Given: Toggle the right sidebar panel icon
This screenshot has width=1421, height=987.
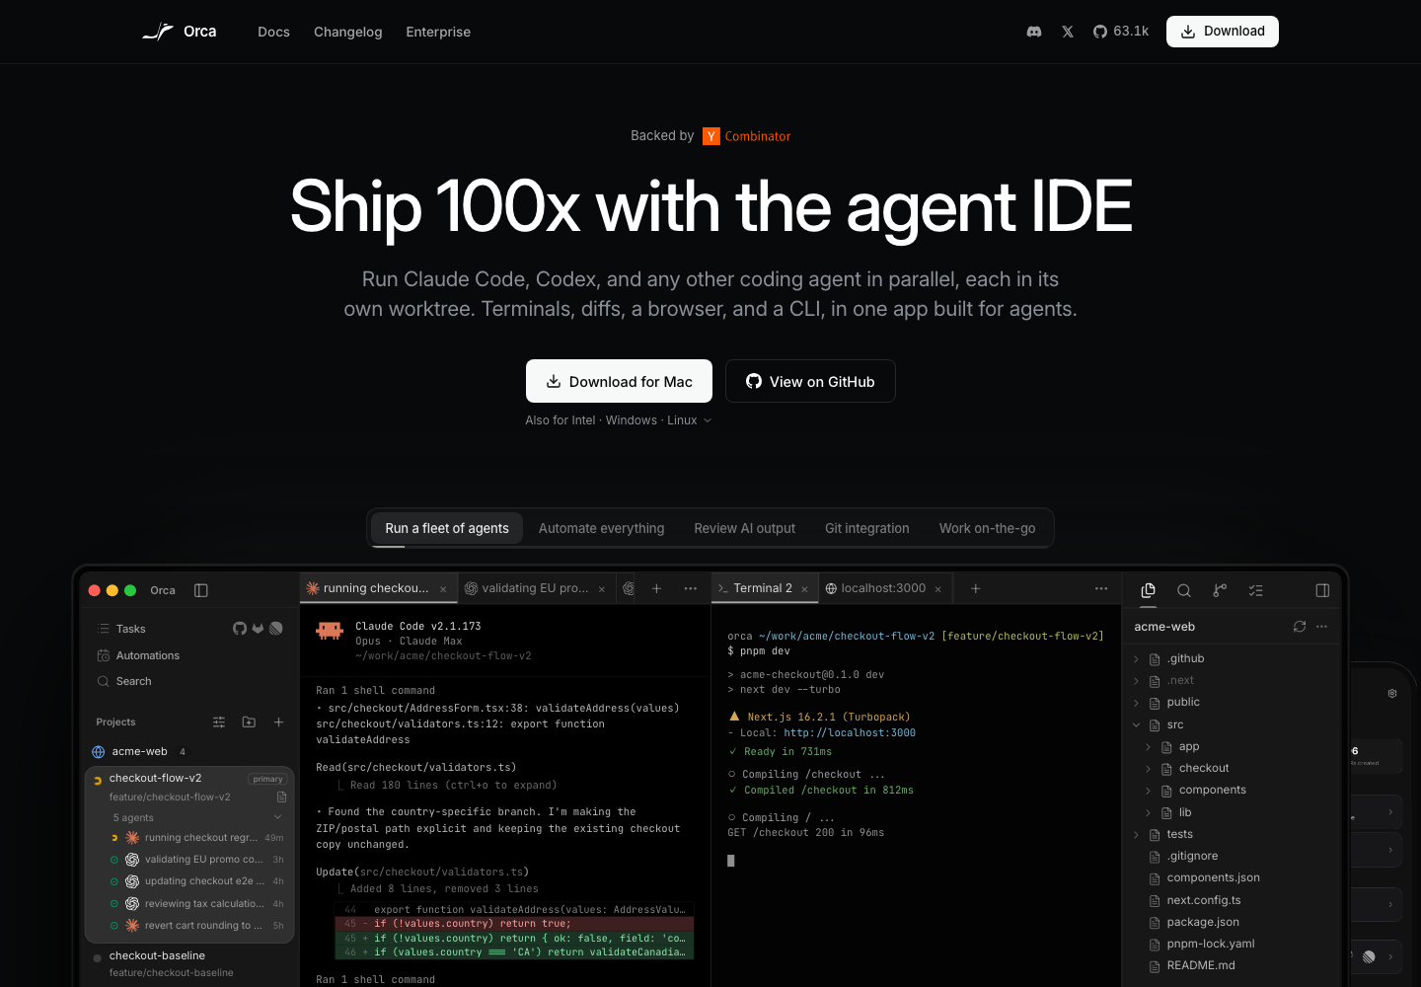Looking at the screenshot, I should point(1322,590).
